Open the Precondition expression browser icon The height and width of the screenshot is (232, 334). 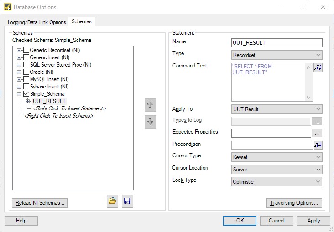[318, 145]
